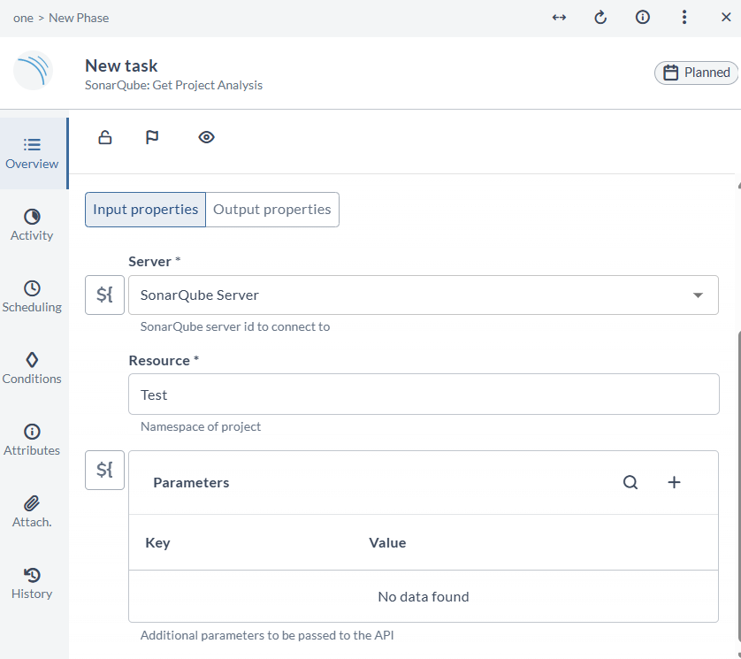Click the Resource input field
Screen dimensions: 741x659
tap(424, 395)
